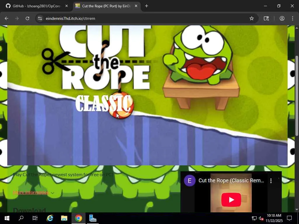This screenshot has height=224, width=299.
Task: Play the YouTube video
Action: (x=231, y=199)
